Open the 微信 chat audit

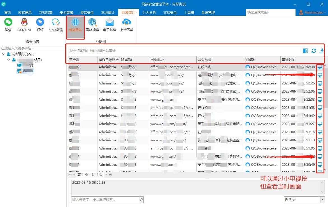point(8,25)
